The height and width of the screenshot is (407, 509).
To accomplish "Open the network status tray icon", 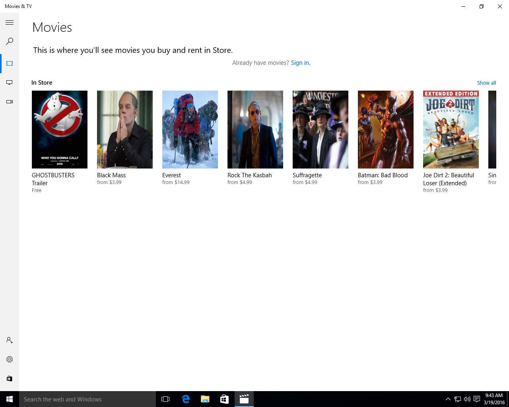I will pyautogui.click(x=458, y=399).
